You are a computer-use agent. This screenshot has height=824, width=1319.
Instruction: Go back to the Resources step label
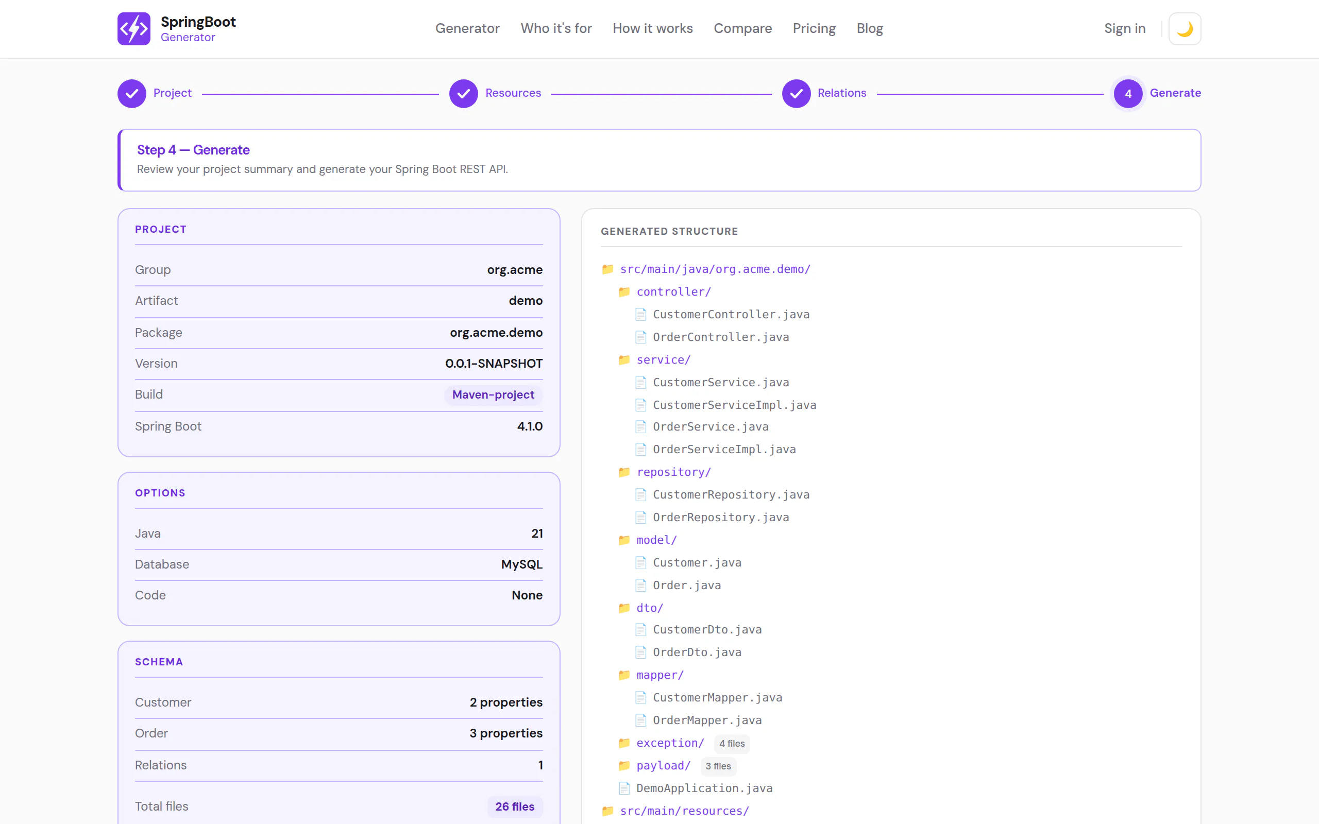click(x=513, y=93)
